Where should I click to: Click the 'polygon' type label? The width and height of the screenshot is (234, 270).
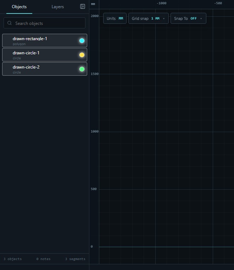(x=19, y=44)
